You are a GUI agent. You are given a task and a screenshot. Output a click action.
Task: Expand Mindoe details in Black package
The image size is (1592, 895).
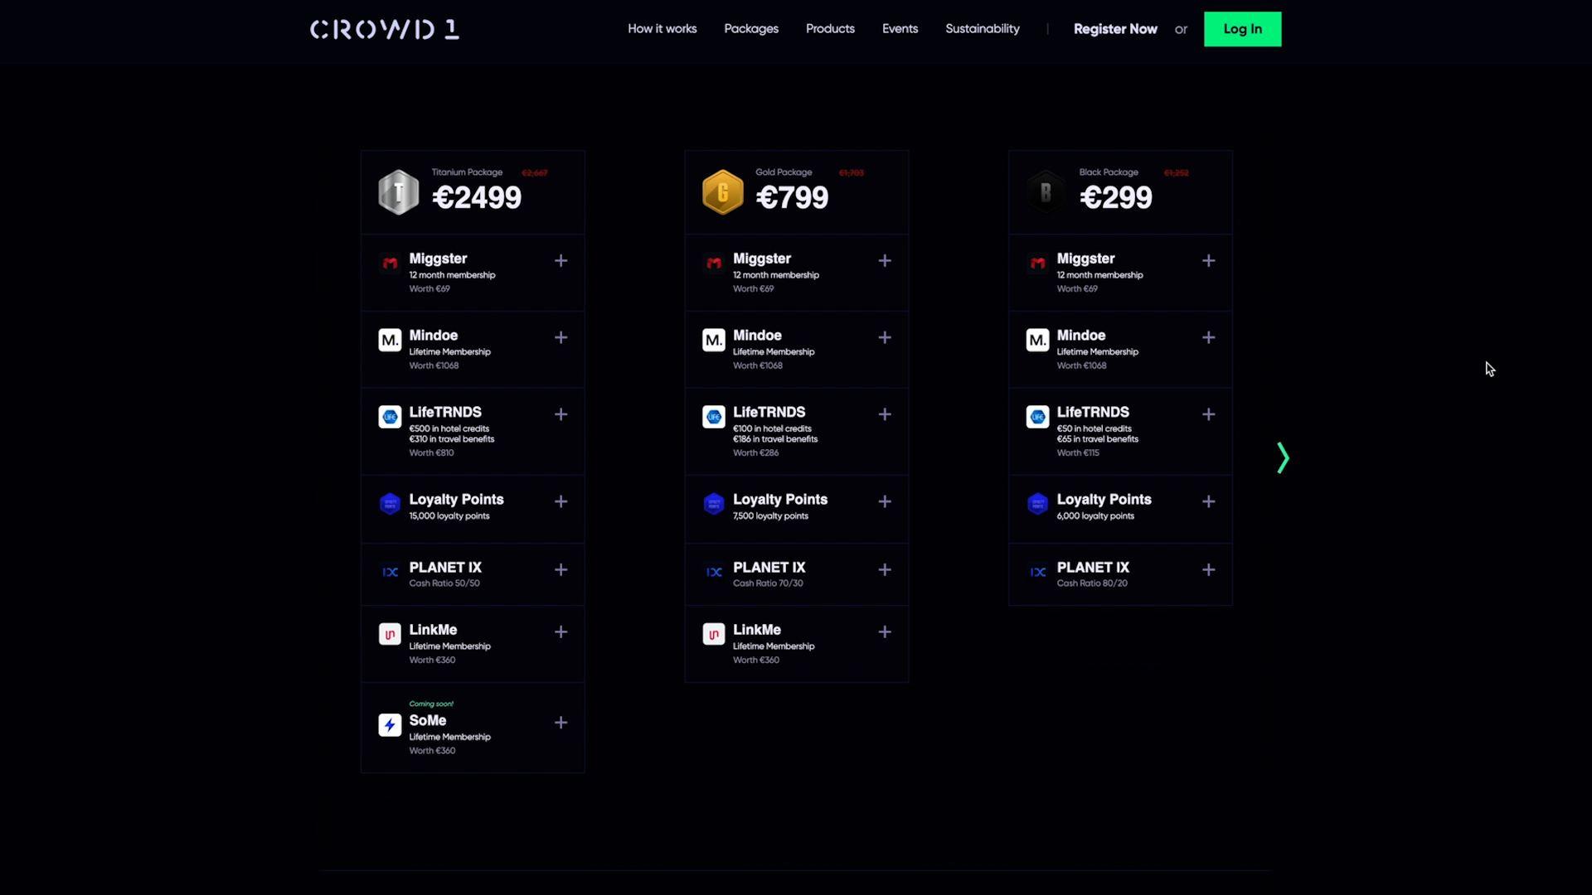click(1209, 337)
